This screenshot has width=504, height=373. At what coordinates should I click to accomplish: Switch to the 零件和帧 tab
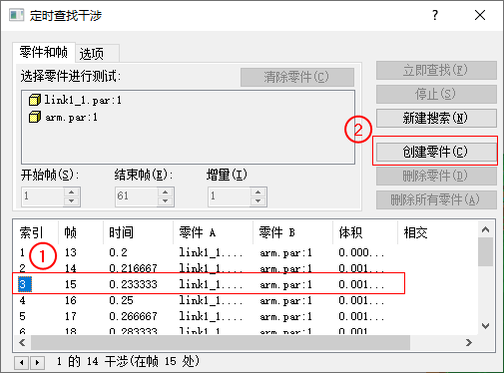pyautogui.click(x=44, y=52)
